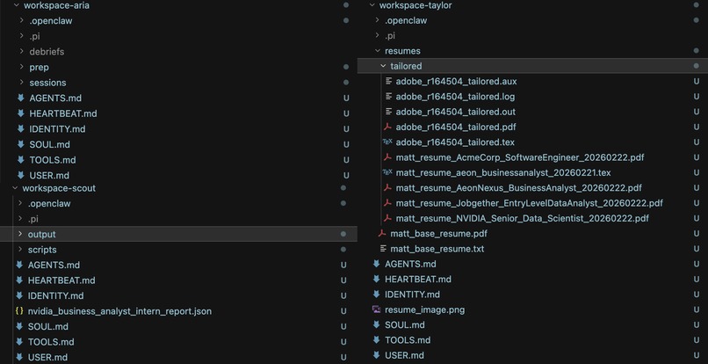Click PDF icon of adobe_r164504_tailored.pdf
Image resolution: width=708 pixels, height=364 pixels.
(x=387, y=127)
